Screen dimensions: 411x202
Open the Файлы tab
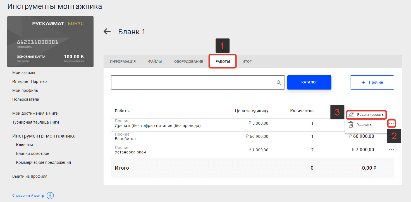(155, 62)
